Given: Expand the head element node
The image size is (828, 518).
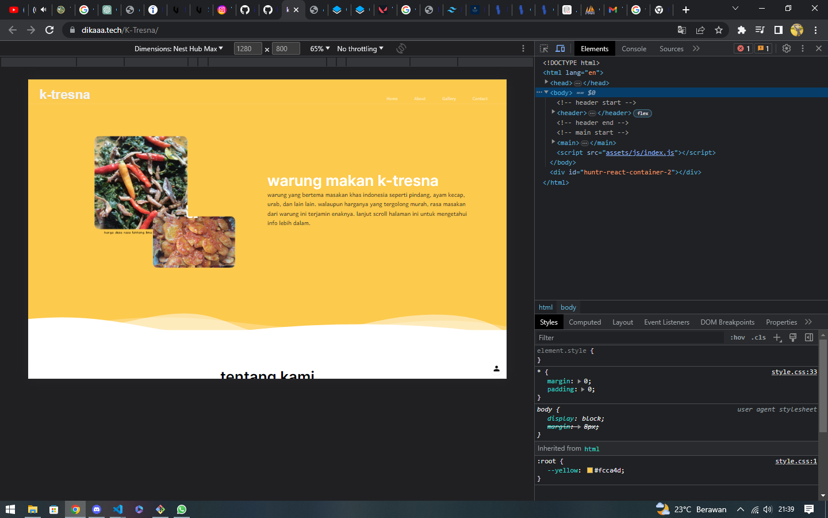Looking at the screenshot, I should tap(546, 82).
